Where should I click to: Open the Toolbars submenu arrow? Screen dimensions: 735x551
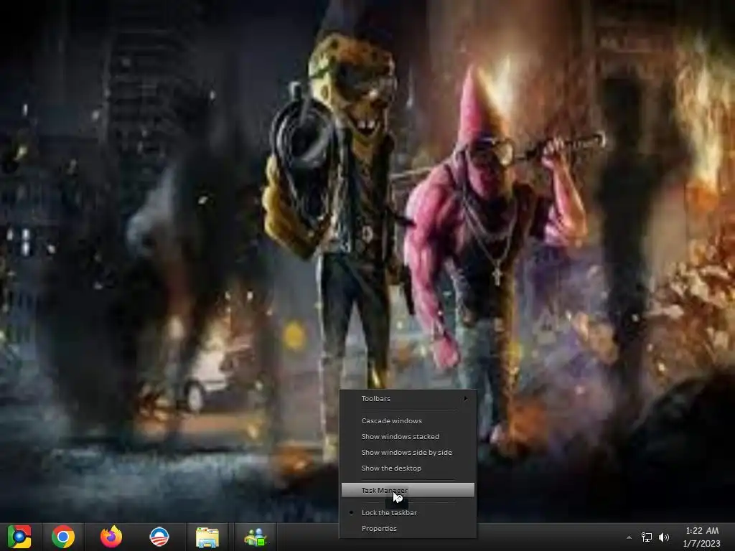[x=465, y=399]
